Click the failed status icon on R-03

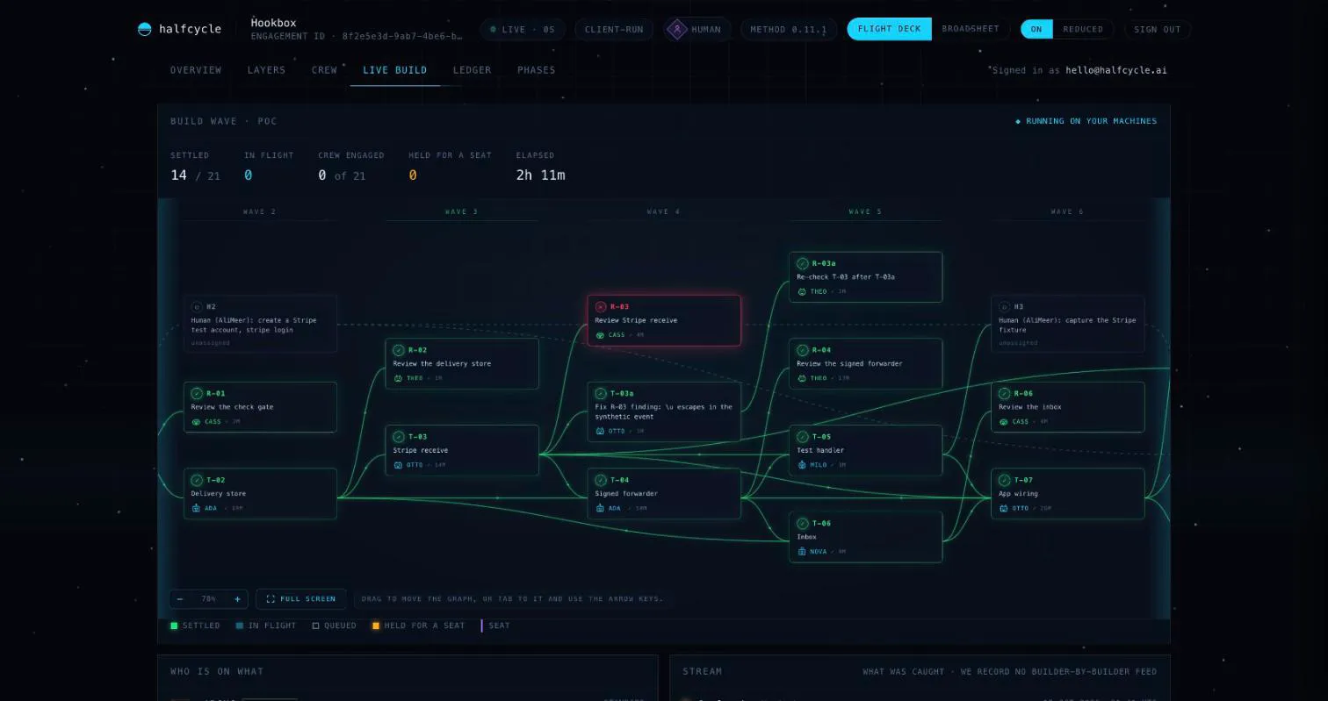pyautogui.click(x=601, y=307)
